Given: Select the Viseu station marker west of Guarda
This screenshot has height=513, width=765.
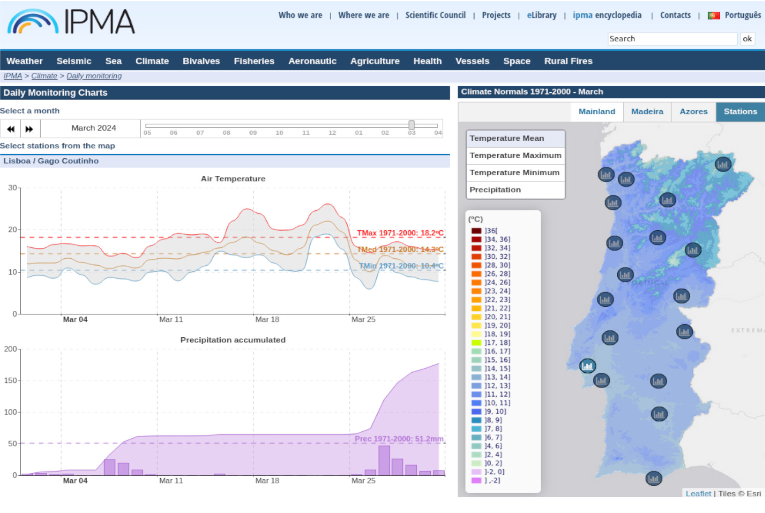Looking at the screenshot, I should [x=657, y=238].
